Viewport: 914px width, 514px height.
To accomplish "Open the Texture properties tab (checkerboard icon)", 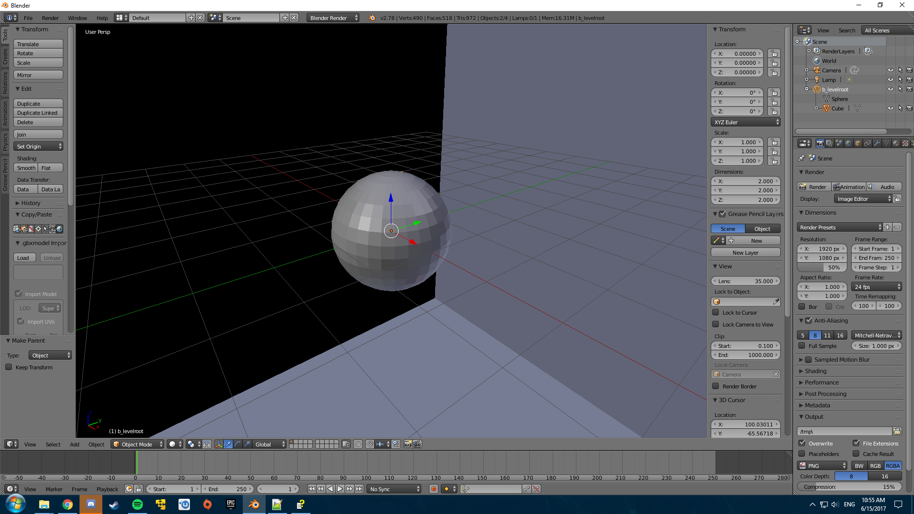I will (x=905, y=143).
